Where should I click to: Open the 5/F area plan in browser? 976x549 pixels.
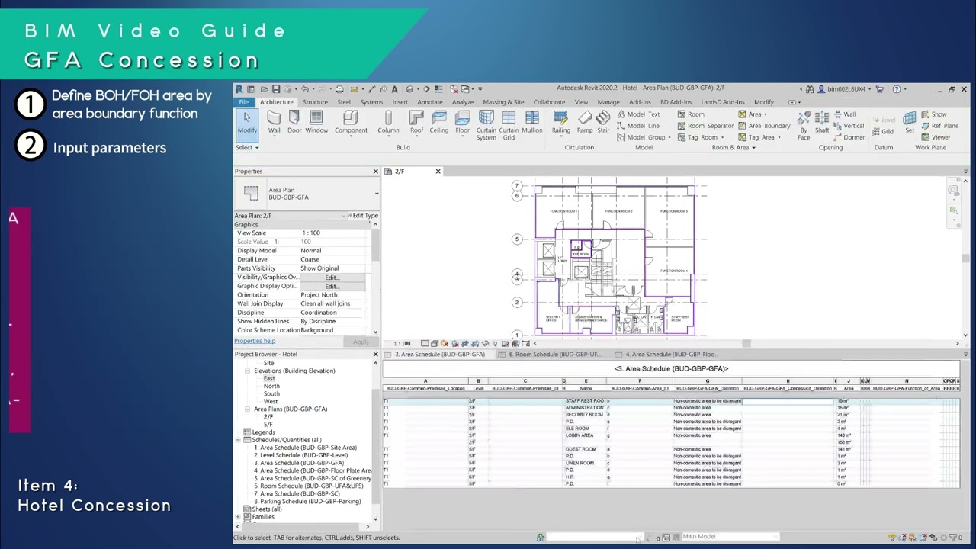[x=268, y=425]
